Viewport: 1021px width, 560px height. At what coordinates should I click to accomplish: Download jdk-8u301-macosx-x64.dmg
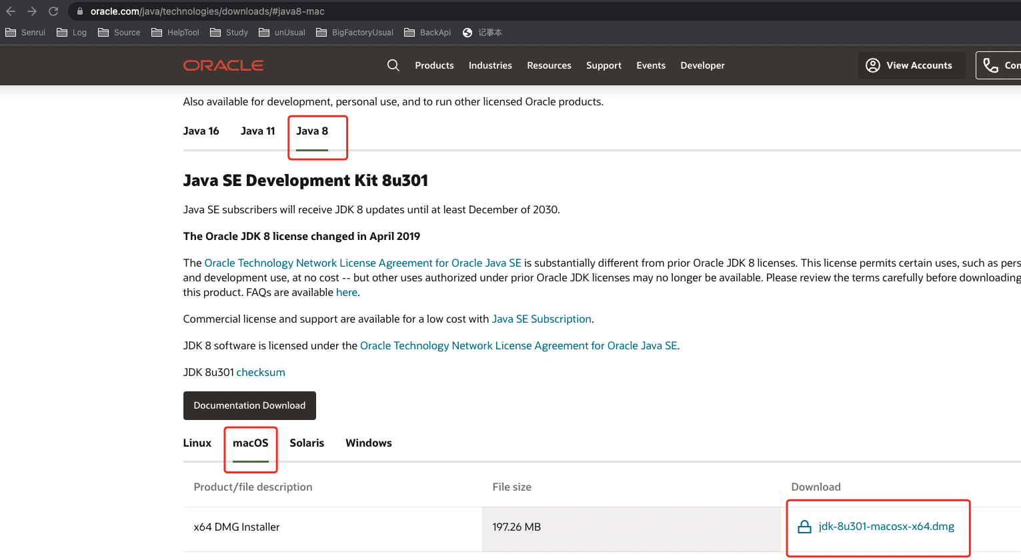pyautogui.click(x=886, y=526)
